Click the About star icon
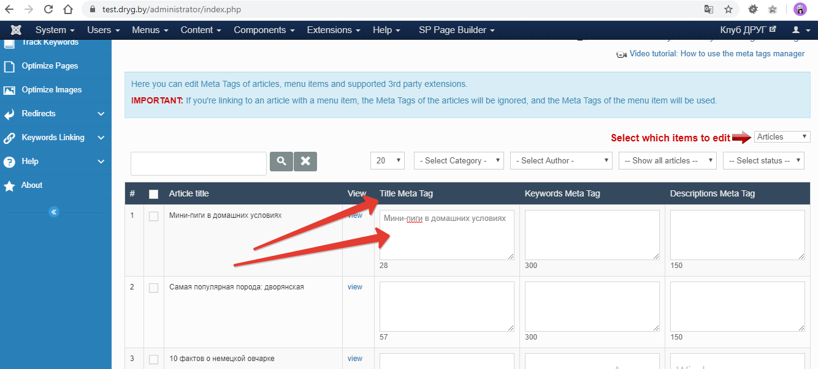 pos(9,185)
